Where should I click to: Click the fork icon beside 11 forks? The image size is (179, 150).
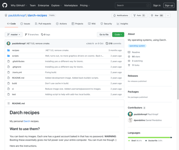129,65
